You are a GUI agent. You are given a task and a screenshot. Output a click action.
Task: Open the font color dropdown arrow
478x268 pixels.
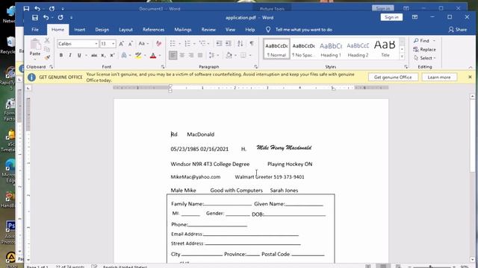pos(160,55)
